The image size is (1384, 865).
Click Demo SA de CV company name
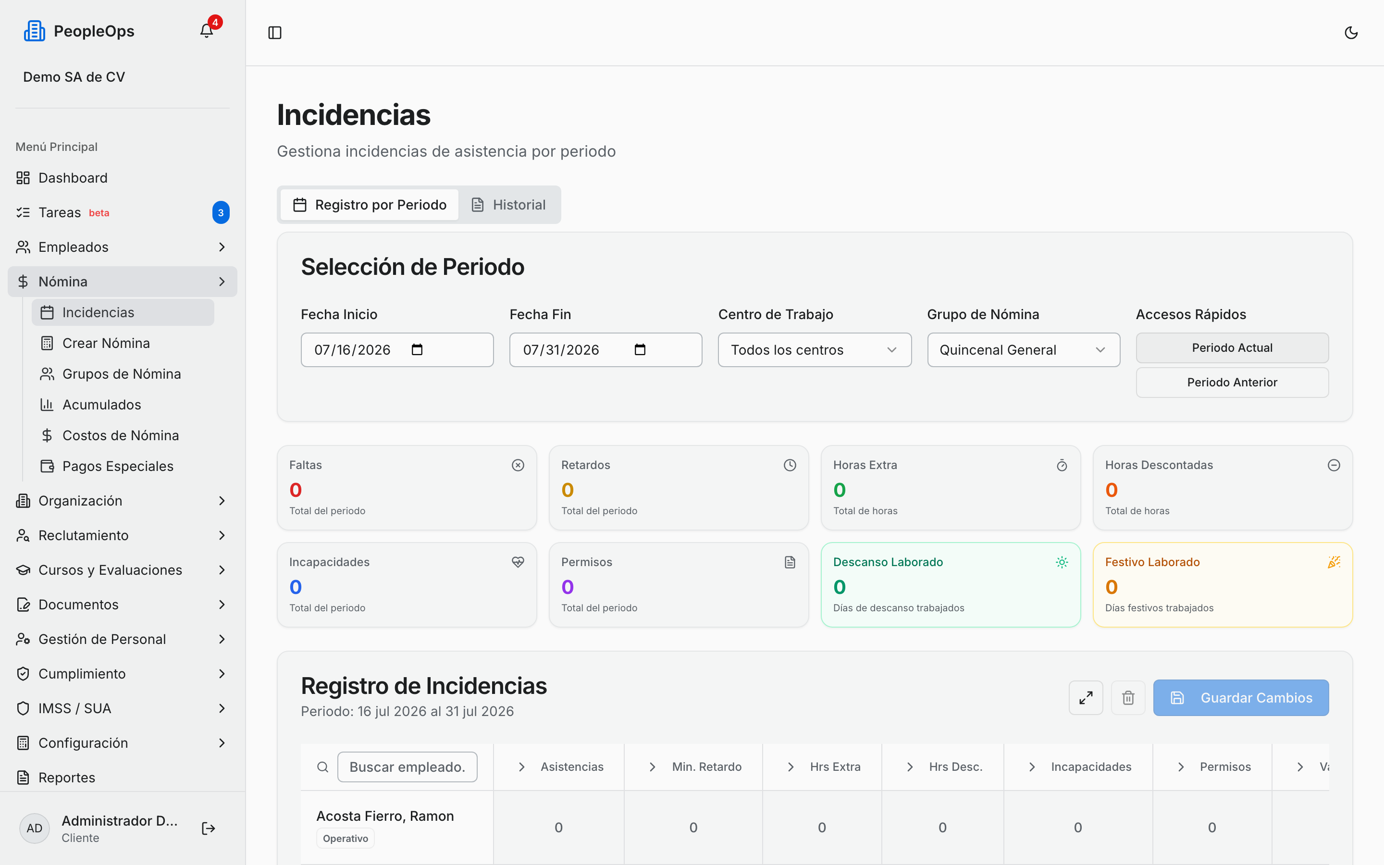[x=74, y=77]
